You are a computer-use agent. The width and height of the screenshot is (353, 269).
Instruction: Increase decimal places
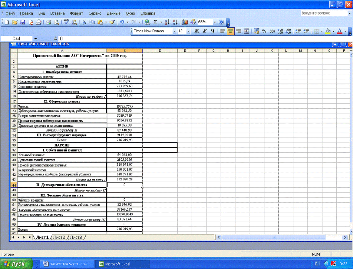click(280, 31)
